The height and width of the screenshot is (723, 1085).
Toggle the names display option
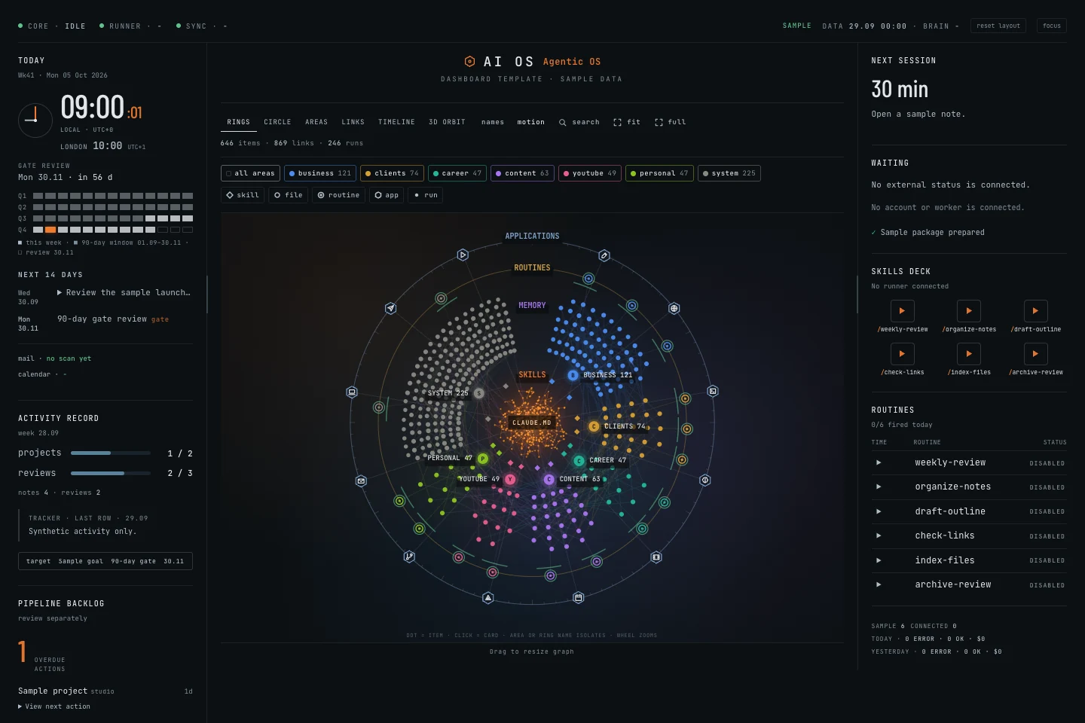[493, 122]
